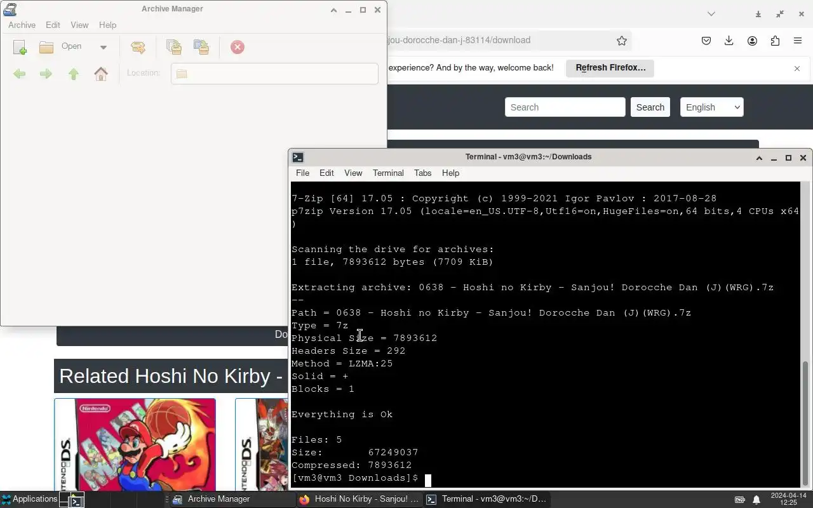The width and height of the screenshot is (813, 508).
Task: Dismiss the Refresh Firefox notification bar
Action: click(x=797, y=68)
